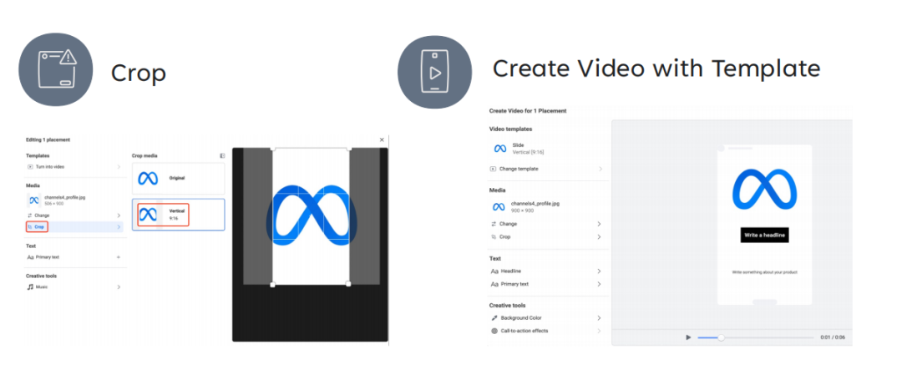Click the top-right crop handle

348,149
